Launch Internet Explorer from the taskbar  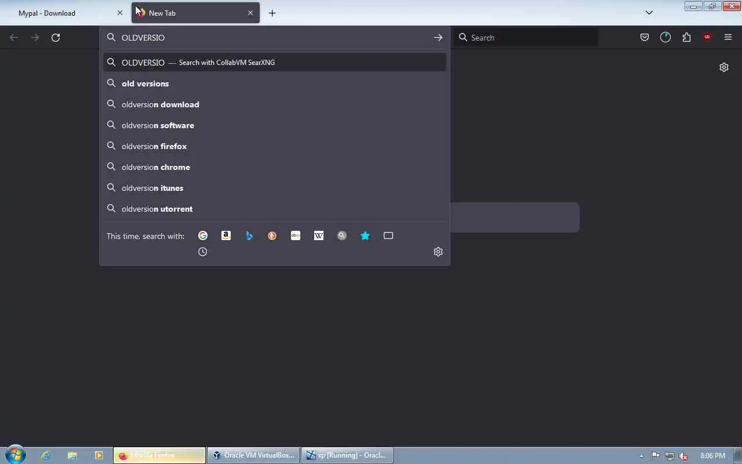pyautogui.click(x=46, y=455)
